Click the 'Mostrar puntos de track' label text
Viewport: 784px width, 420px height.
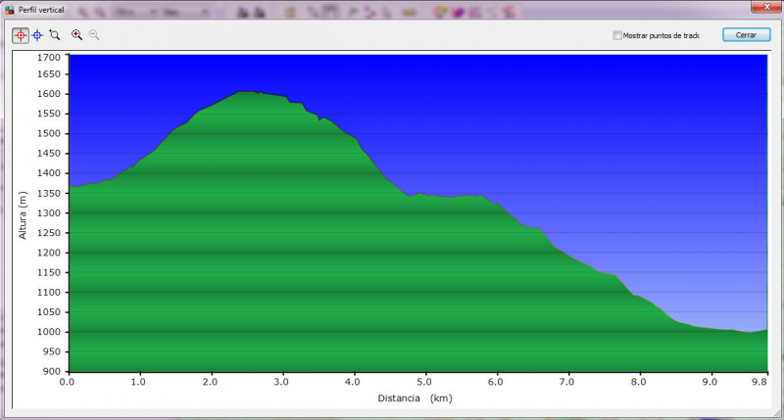[x=661, y=35]
